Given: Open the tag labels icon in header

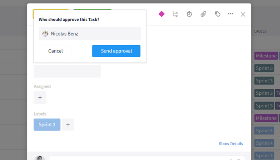Looking at the screenshot, I should click(218, 14).
